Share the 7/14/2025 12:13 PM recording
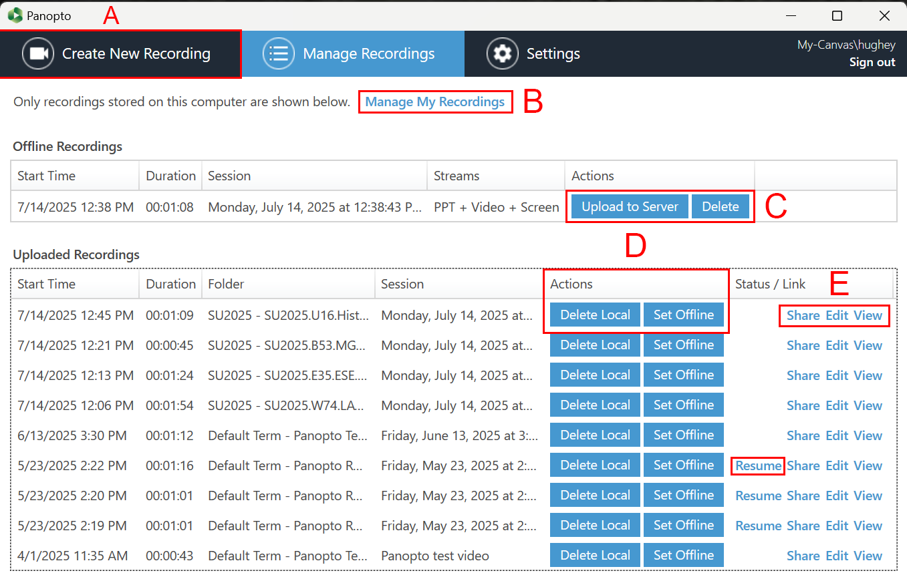The height and width of the screenshot is (577, 907). [x=803, y=375]
